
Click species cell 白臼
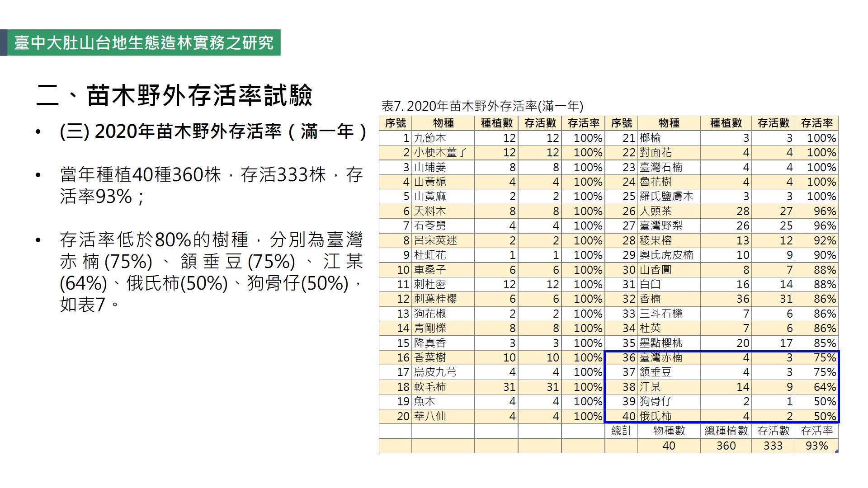669,284
